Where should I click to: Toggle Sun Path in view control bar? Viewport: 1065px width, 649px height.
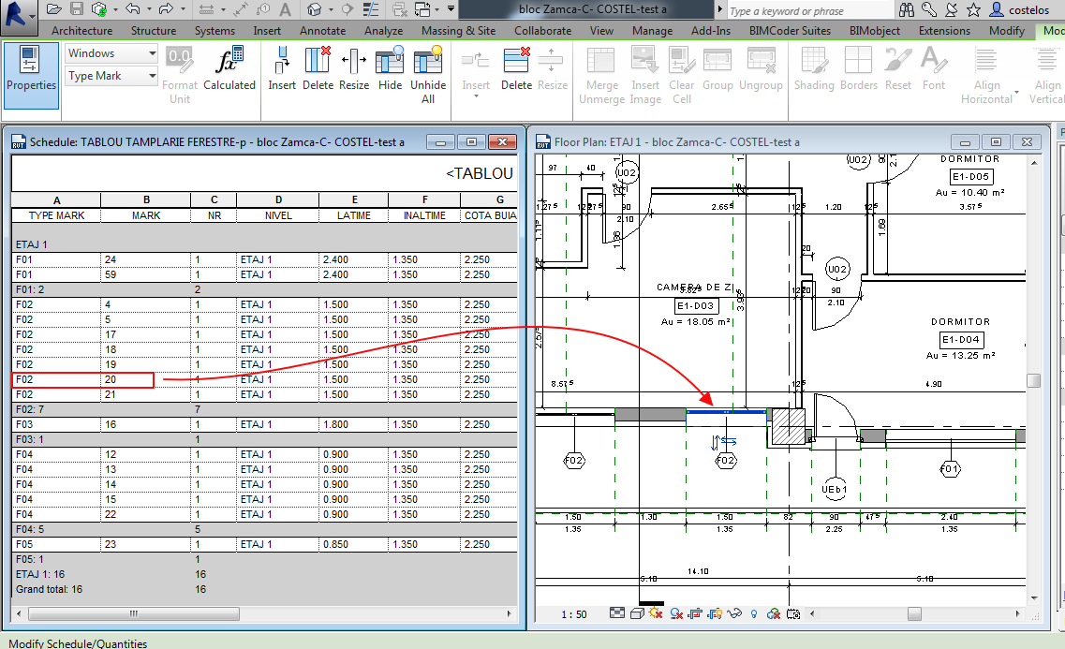tap(656, 613)
